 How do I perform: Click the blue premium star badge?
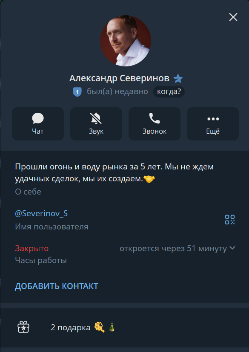178,79
